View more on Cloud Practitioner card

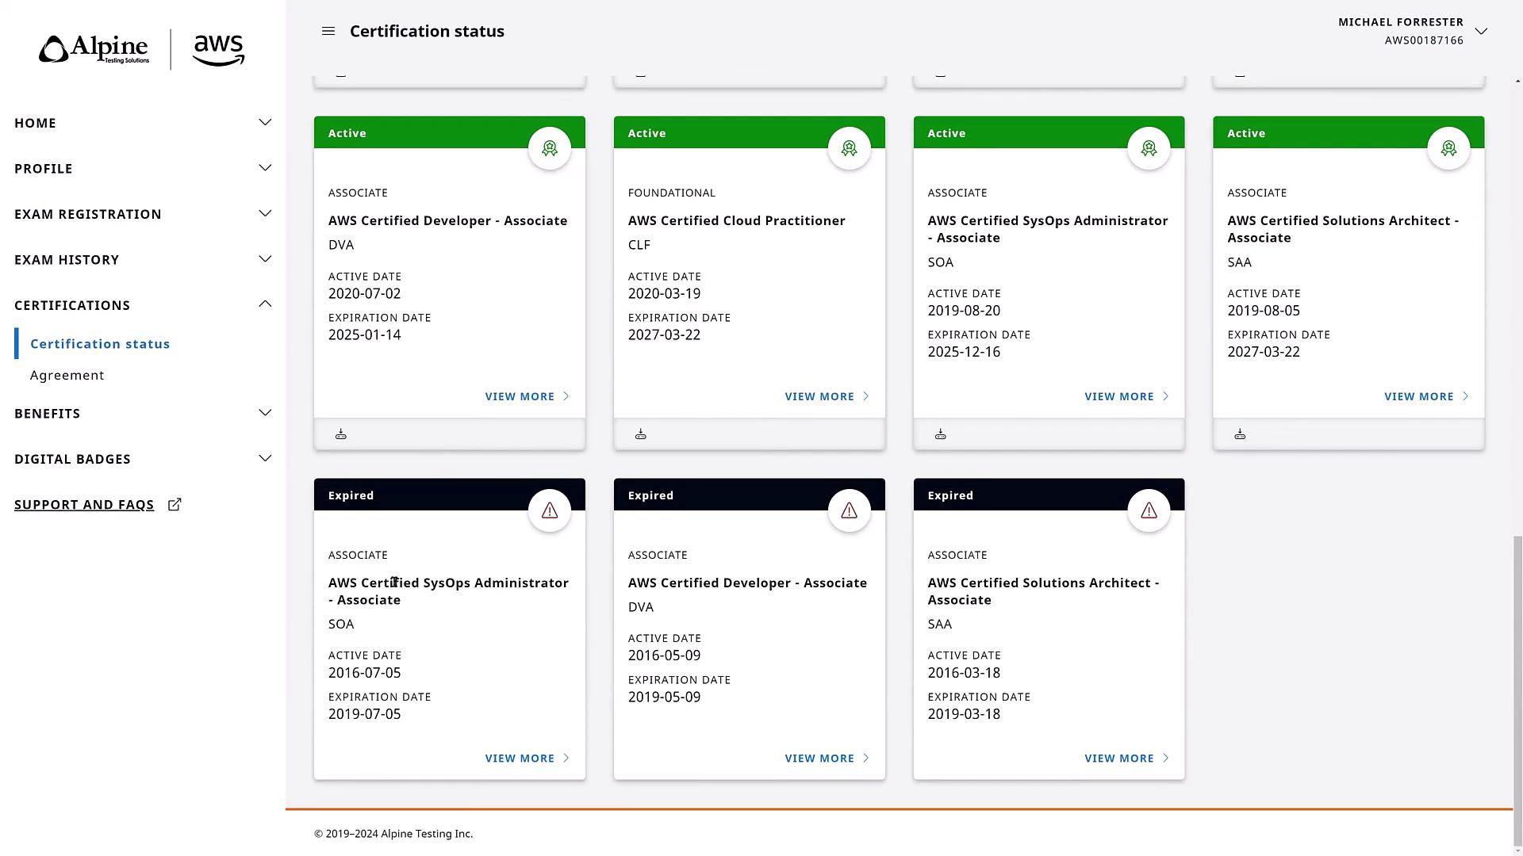point(827,396)
